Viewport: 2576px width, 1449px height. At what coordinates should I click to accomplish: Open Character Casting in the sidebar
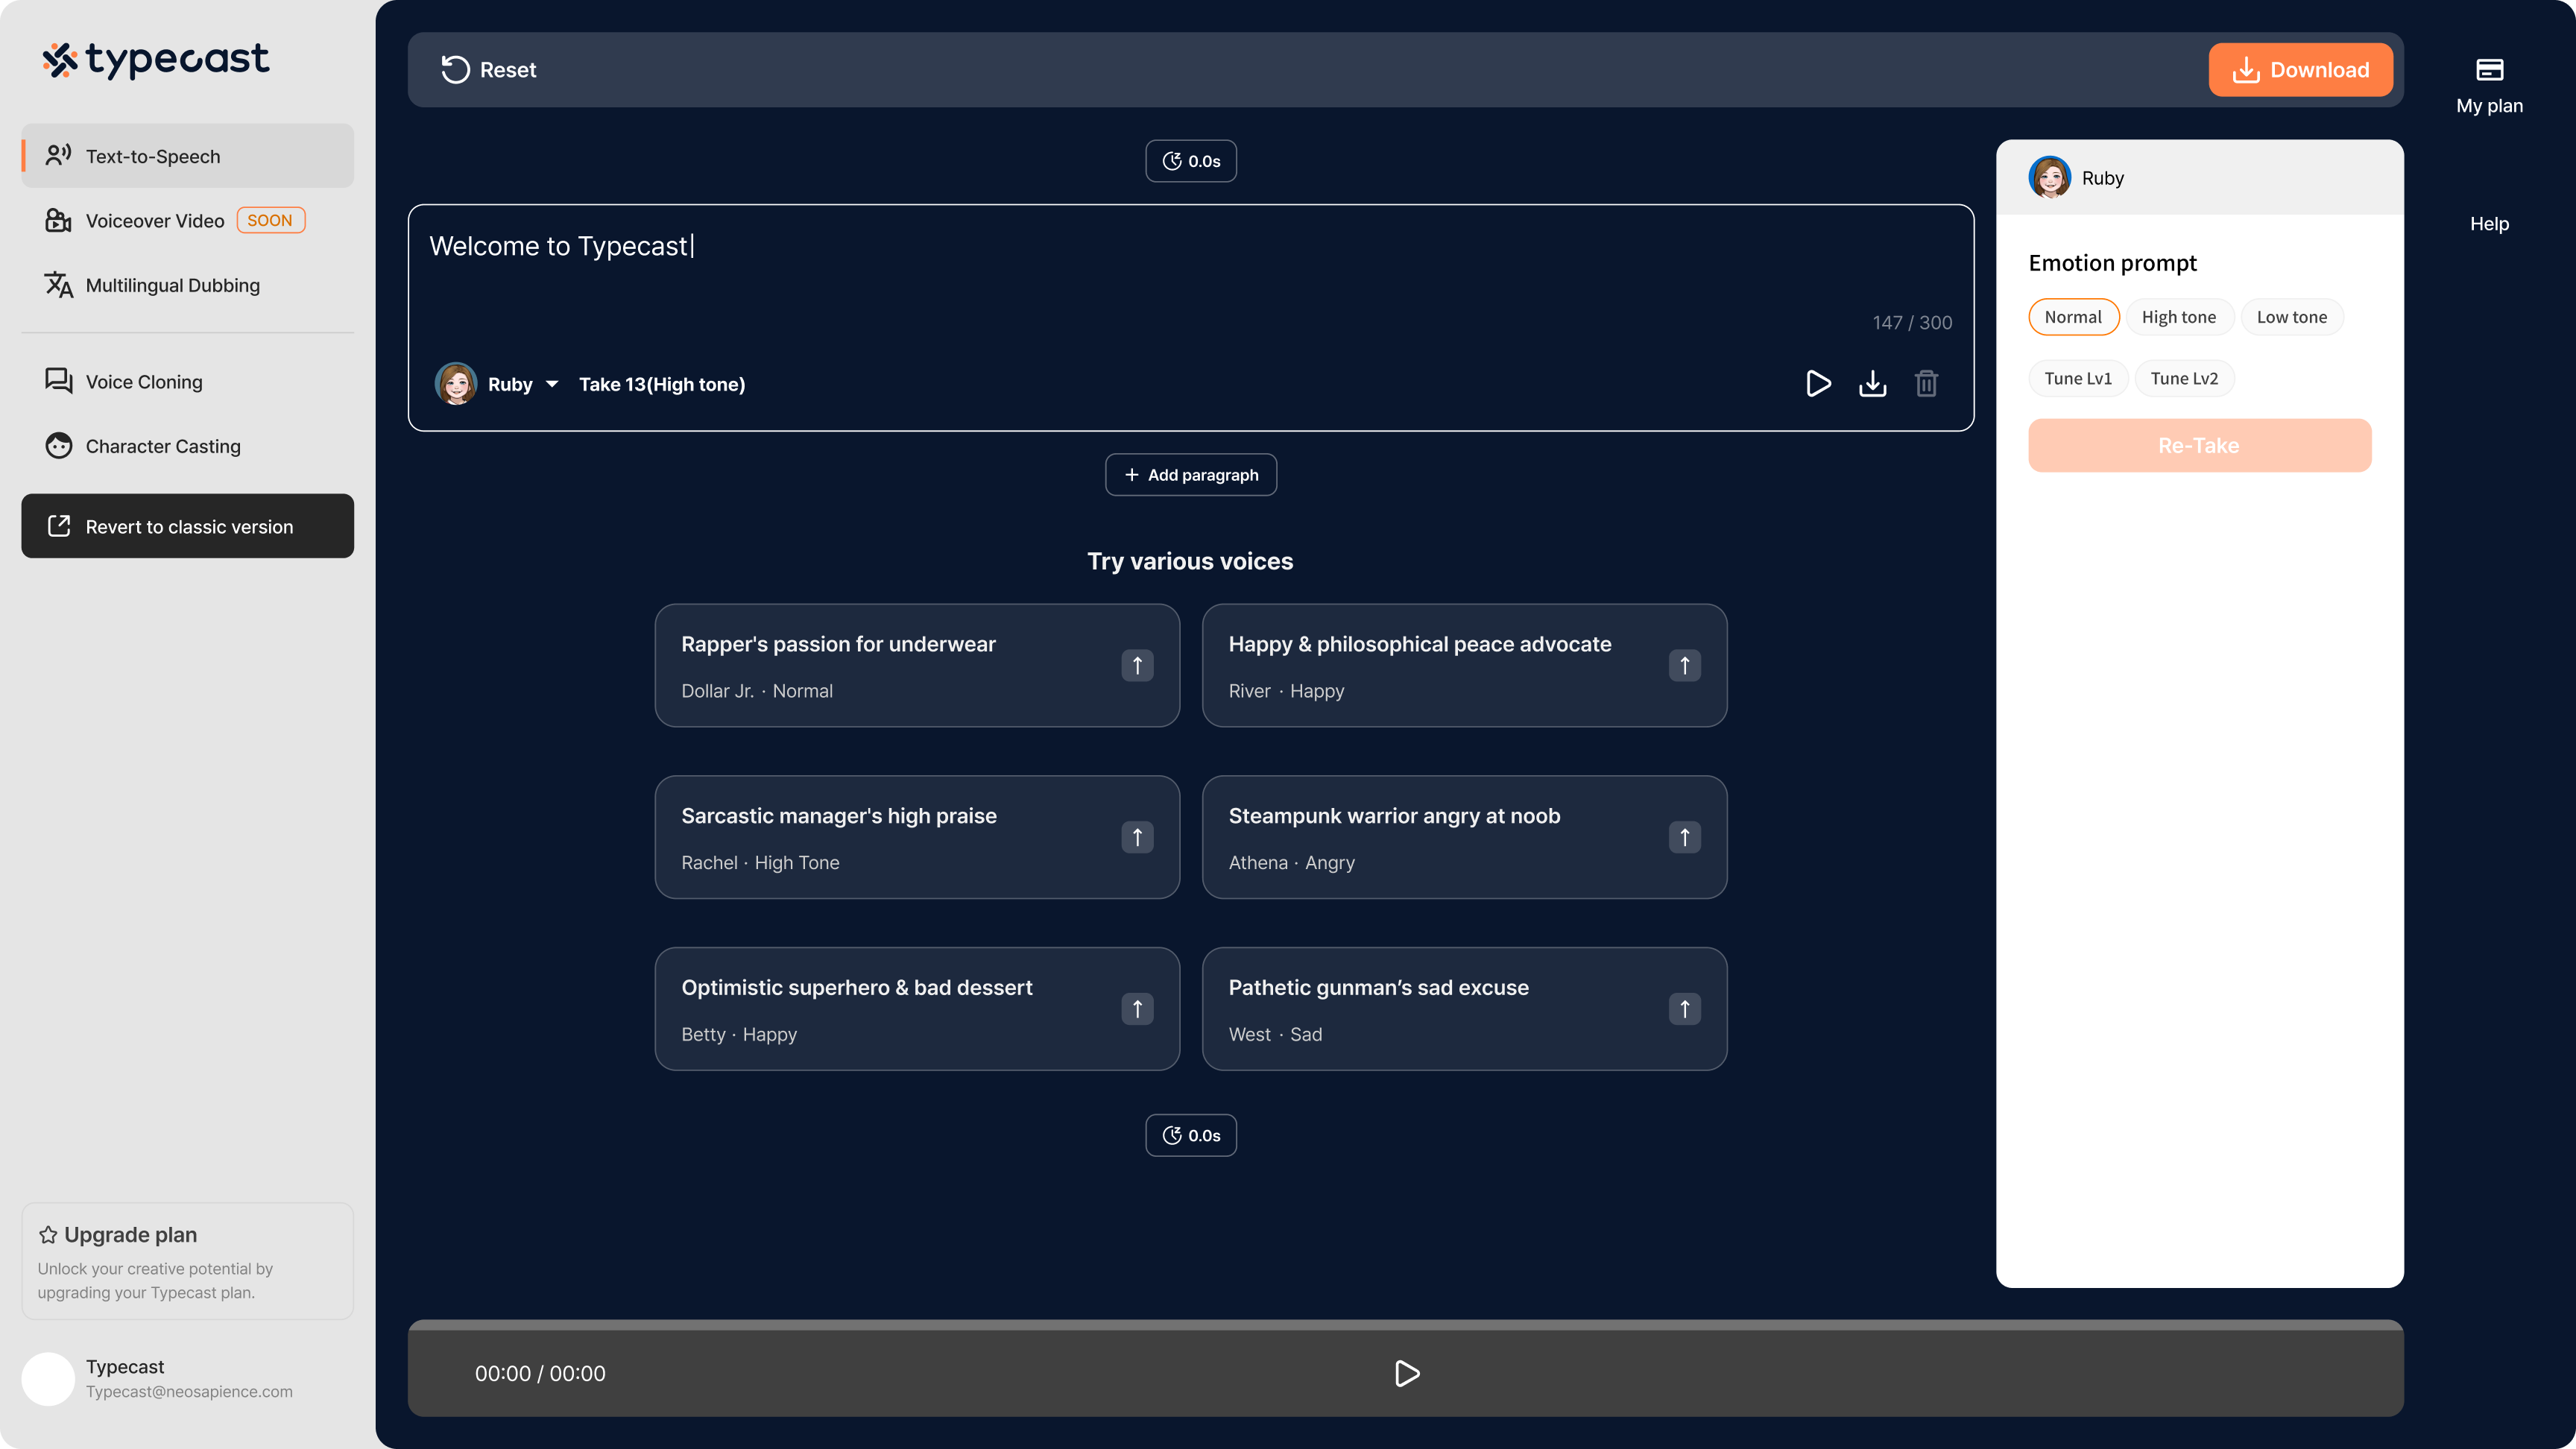coord(187,446)
